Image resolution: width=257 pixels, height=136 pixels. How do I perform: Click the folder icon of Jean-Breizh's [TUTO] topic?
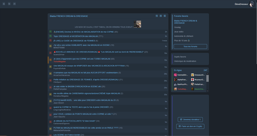(x=50, y=101)
